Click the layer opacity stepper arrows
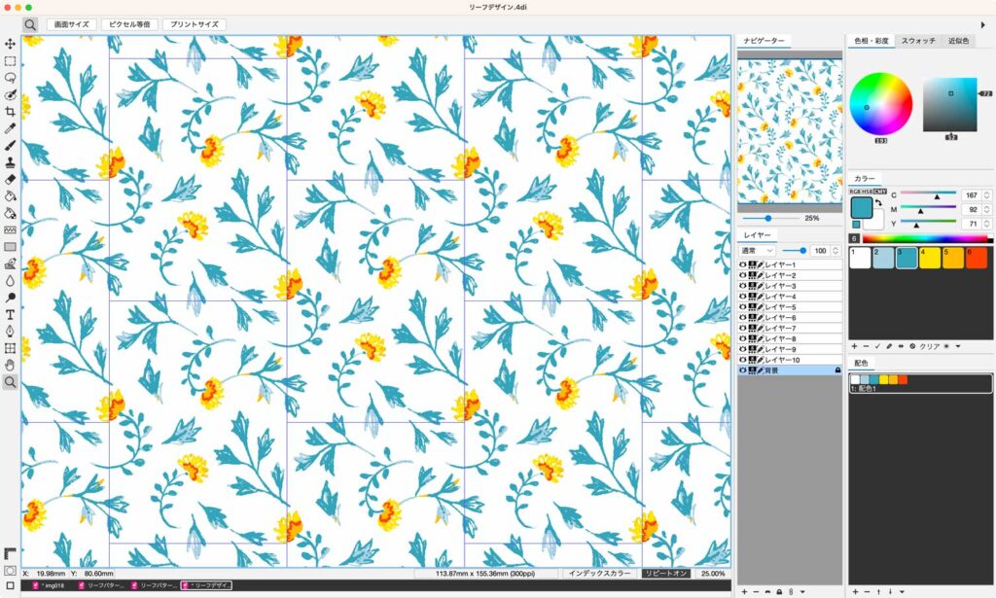Image resolution: width=996 pixels, height=598 pixels. click(x=836, y=251)
